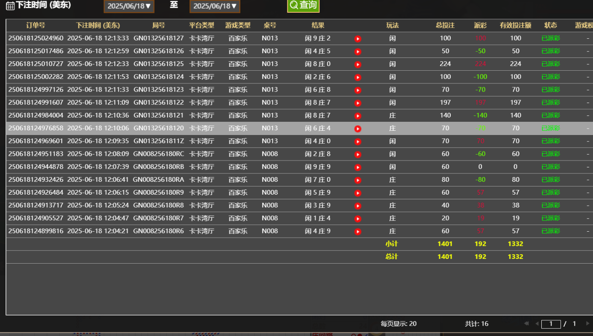Image resolution: width=593 pixels, height=336 pixels.
Task: Click the 订单号 column header
Action: pyautogui.click(x=35, y=26)
